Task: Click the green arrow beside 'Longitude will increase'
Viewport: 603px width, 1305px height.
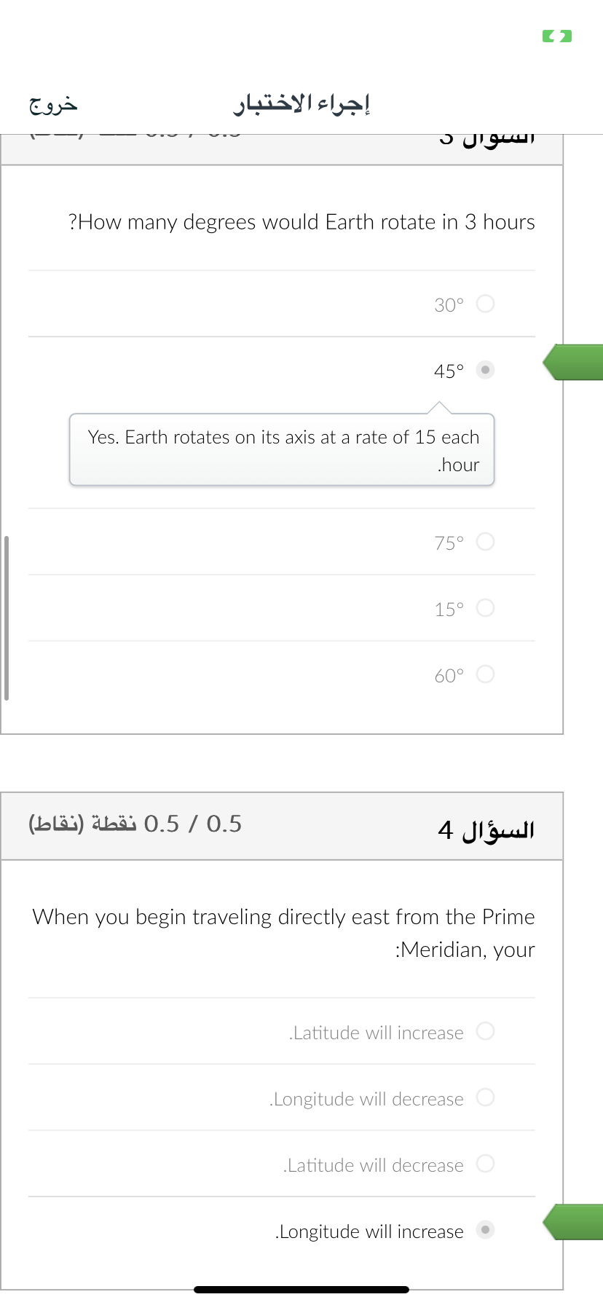Action: click(x=573, y=1222)
